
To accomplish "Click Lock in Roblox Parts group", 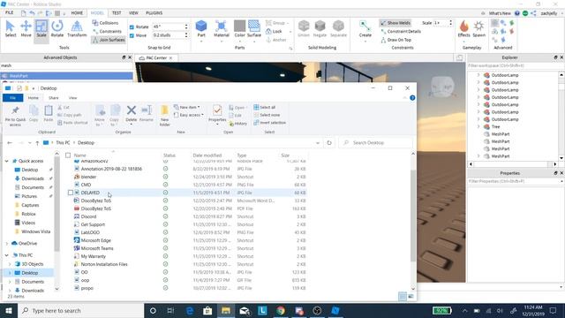I will (x=274, y=32).
